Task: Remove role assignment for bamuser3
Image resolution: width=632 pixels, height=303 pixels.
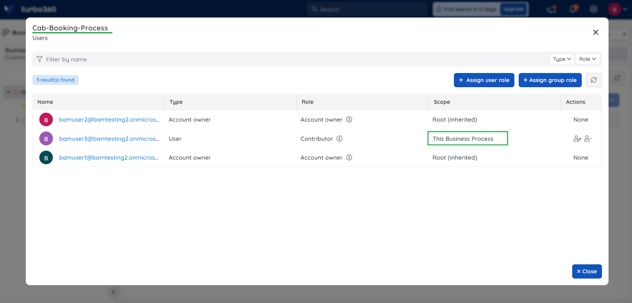Action: coord(588,139)
